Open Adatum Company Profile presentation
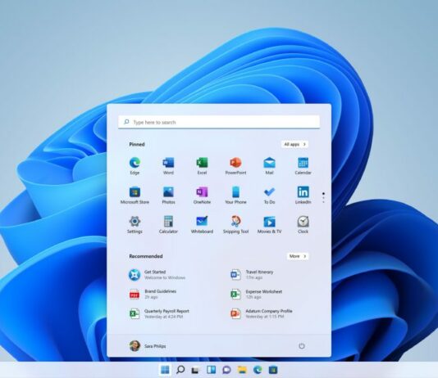The width and height of the screenshot is (438, 378). [261, 313]
